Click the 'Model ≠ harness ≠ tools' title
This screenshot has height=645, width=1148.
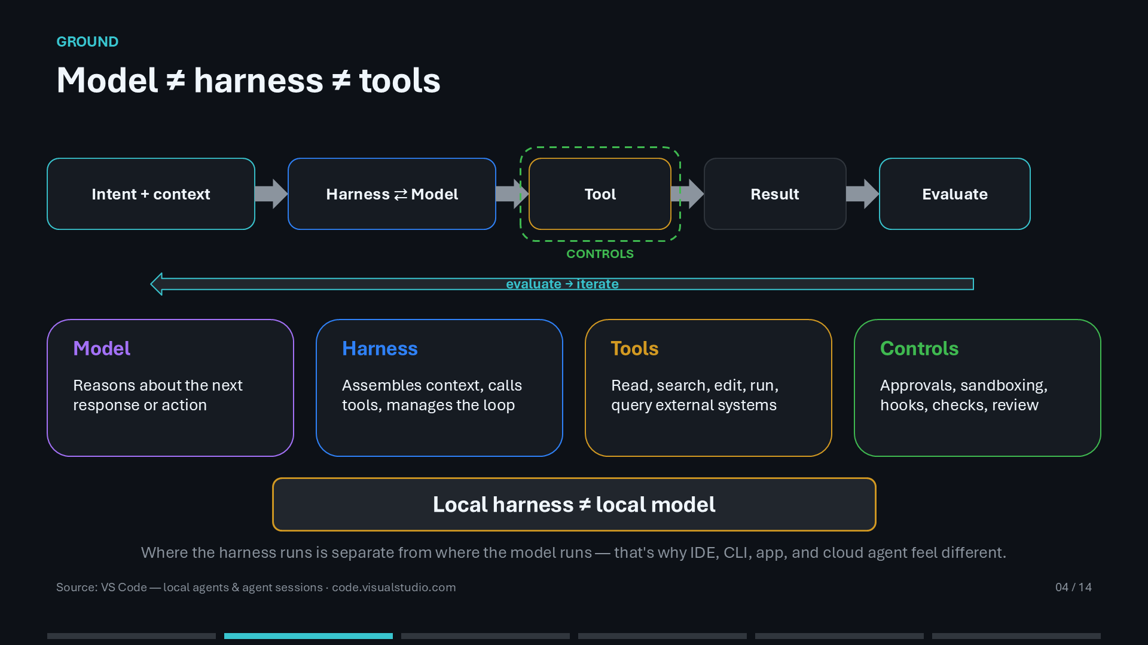click(248, 81)
